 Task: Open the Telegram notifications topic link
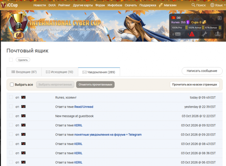(x=108, y=135)
